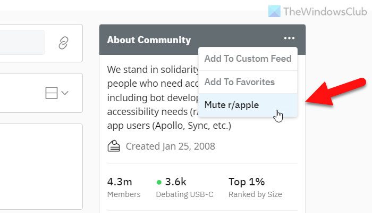Viewport: 372px width, 213px height.
Task: Click TheWindowsClub blue logo icon
Action: coord(274,12)
